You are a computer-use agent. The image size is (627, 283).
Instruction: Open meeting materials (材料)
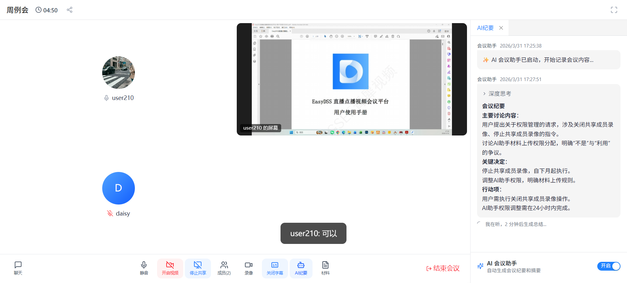click(x=325, y=268)
